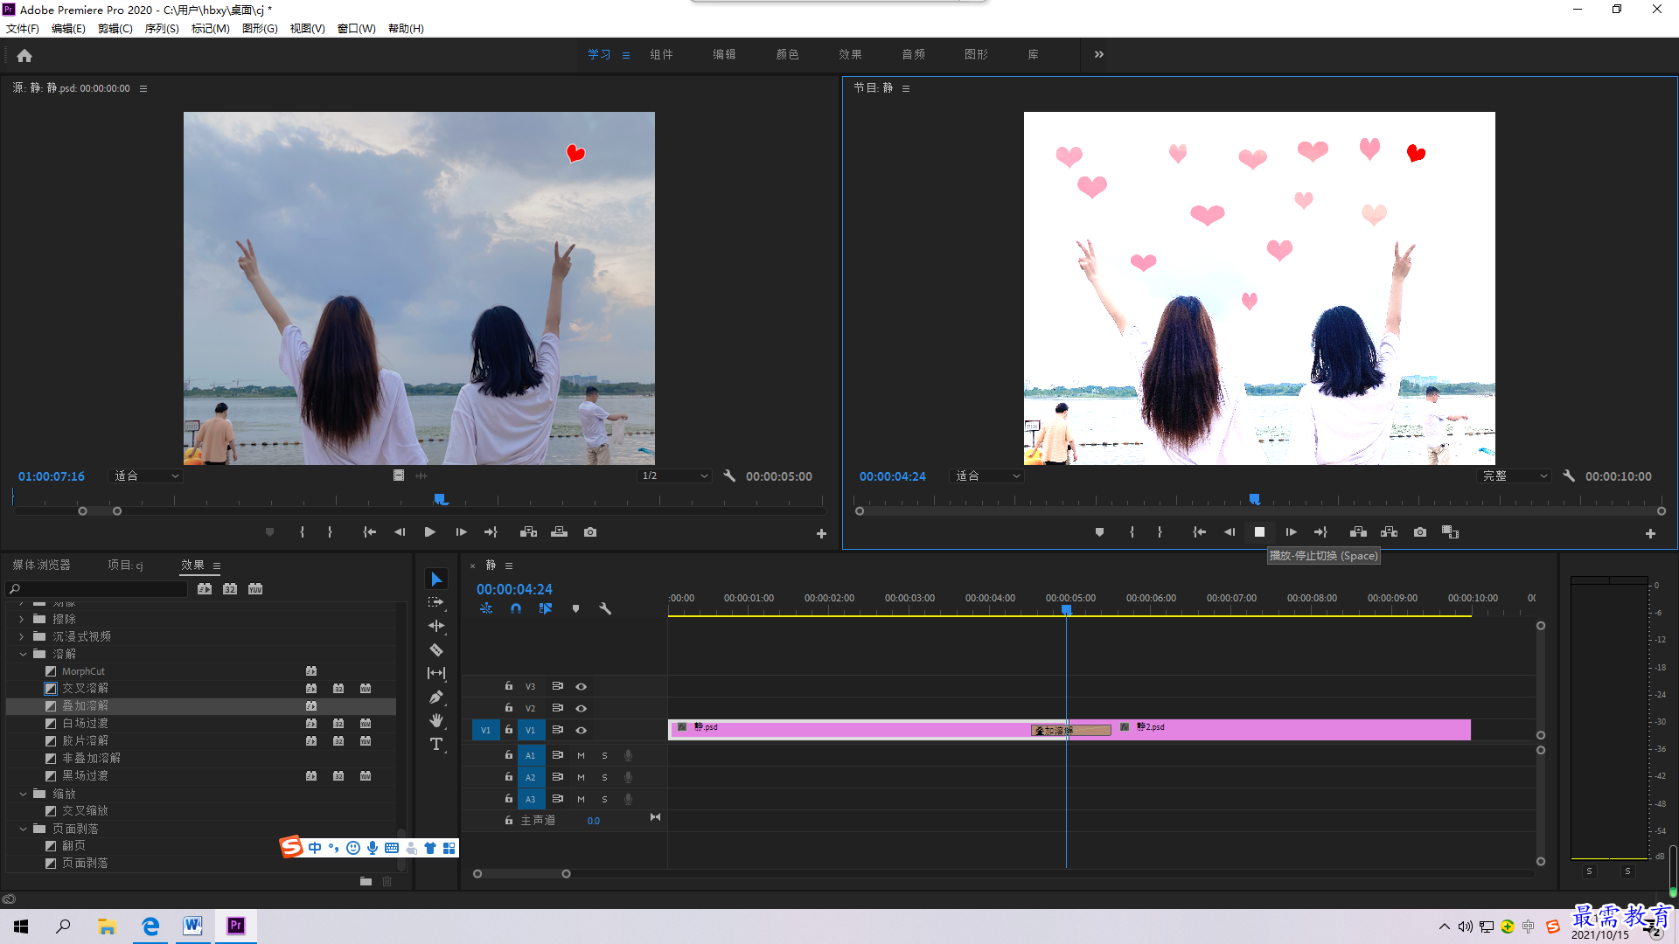Mute audio track A1
Screen dimensions: 1679x944
tap(581, 755)
